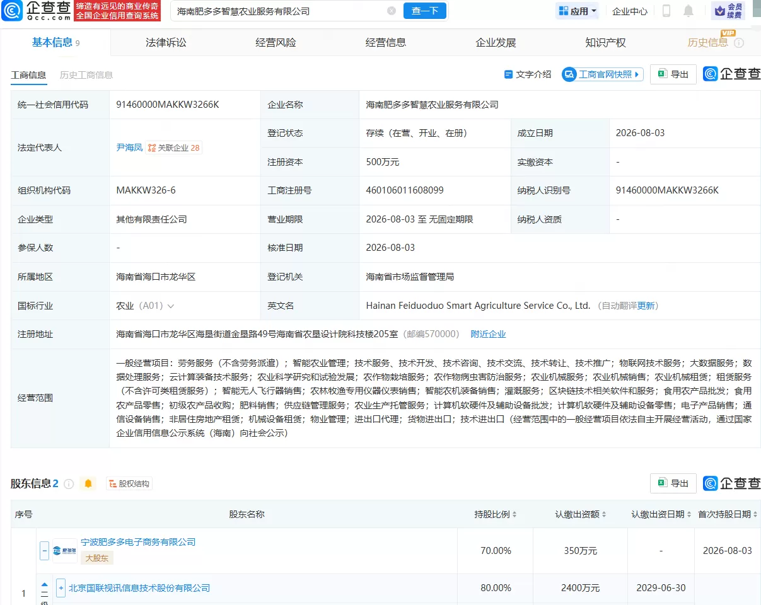761x605 pixels.
Task: Open legal representative 尹海凤 link
Action: click(x=129, y=147)
